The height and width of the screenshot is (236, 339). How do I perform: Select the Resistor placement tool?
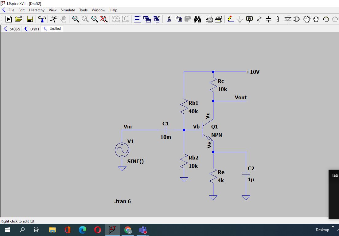coord(259,19)
